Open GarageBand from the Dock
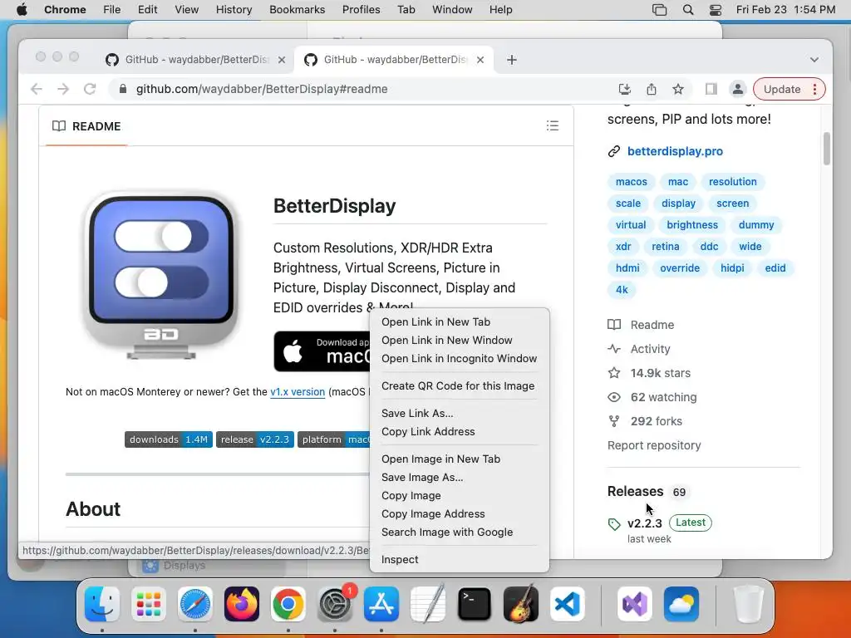The height and width of the screenshot is (638, 851). tap(521, 604)
